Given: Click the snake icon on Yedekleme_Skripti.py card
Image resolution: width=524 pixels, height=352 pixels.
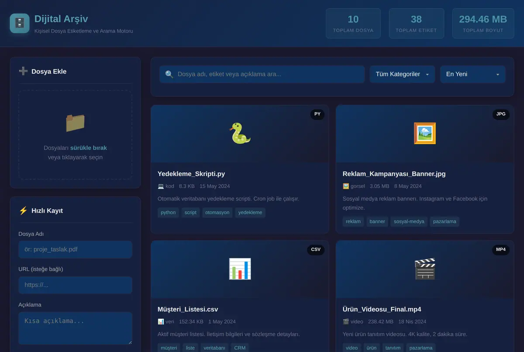Looking at the screenshot, I should tap(240, 133).
